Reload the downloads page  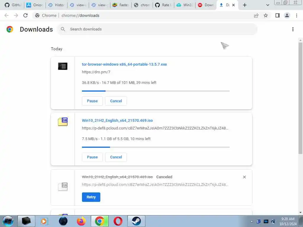25,15
